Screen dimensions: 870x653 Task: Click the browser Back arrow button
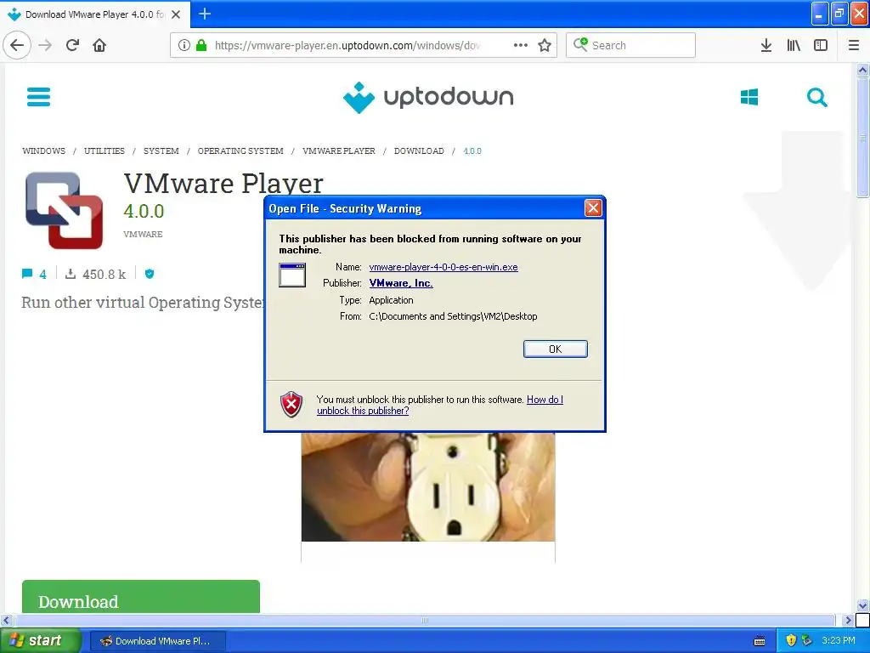click(x=17, y=45)
